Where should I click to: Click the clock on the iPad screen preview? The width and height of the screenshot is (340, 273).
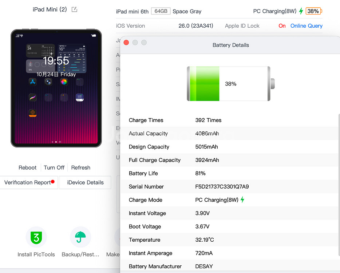coord(56,61)
